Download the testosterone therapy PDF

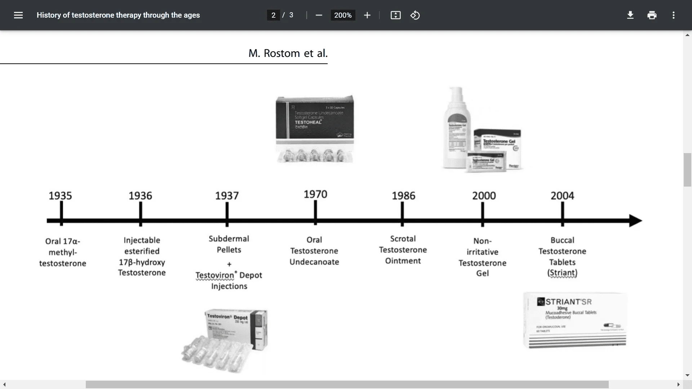(x=630, y=15)
